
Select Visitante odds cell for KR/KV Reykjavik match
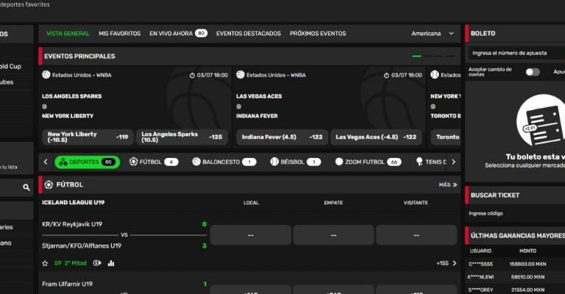(416, 235)
